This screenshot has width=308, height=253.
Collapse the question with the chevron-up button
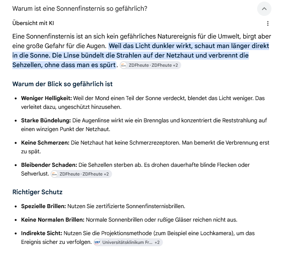click(264, 9)
